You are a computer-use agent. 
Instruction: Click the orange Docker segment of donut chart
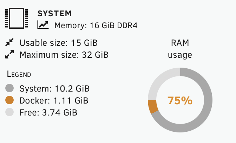[x=153, y=106]
